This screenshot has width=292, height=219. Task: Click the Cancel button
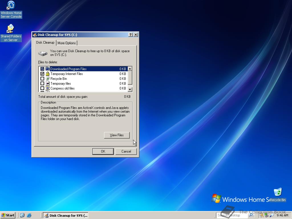(126, 151)
